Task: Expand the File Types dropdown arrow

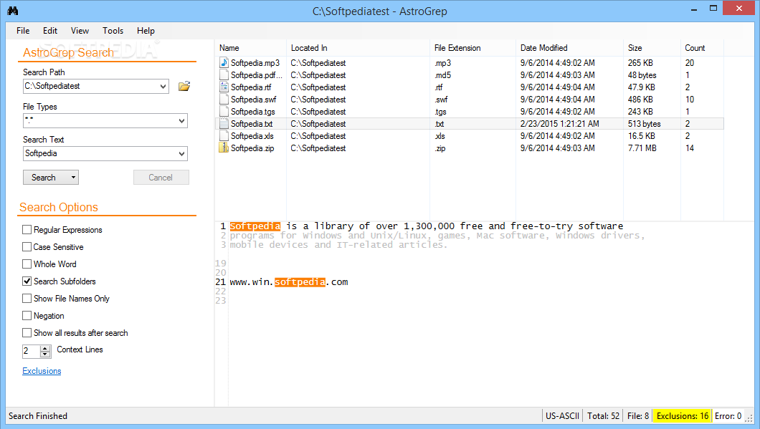Action: (182, 120)
